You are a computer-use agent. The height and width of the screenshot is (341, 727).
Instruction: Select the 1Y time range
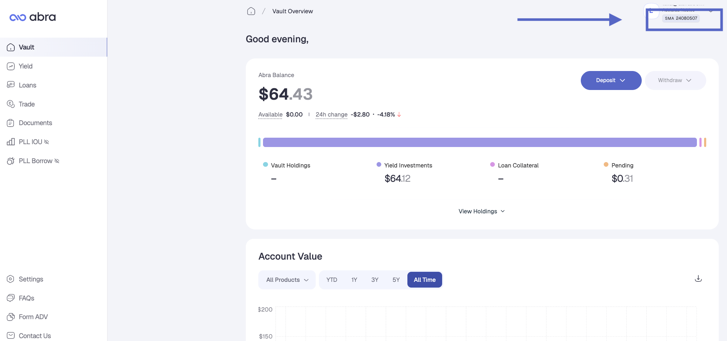pyautogui.click(x=354, y=280)
